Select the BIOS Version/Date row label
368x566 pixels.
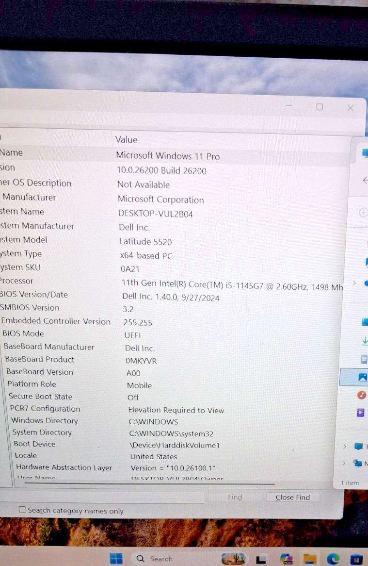coord(34,295)
